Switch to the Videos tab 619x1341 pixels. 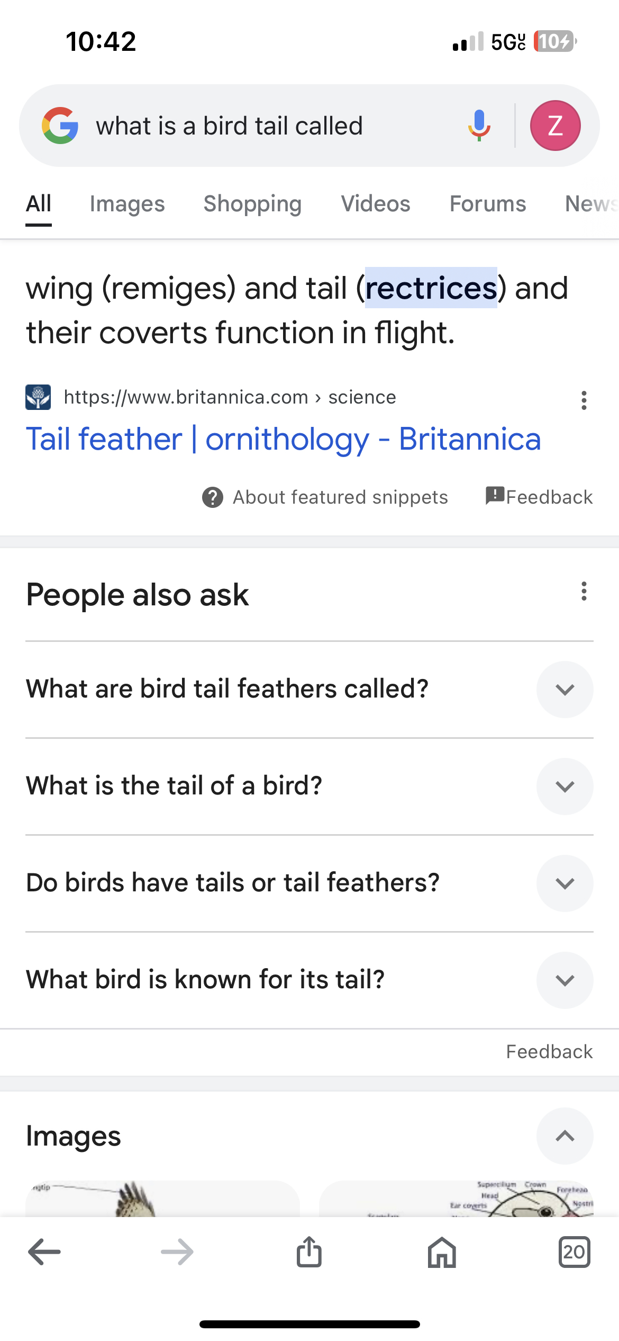375,204
